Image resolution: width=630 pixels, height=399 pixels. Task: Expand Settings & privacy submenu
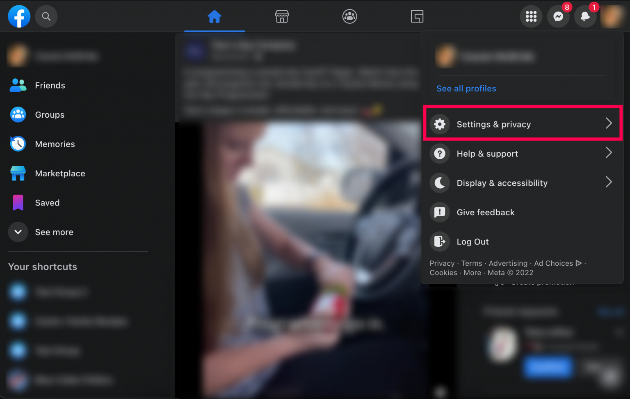(x=494, y=124)
